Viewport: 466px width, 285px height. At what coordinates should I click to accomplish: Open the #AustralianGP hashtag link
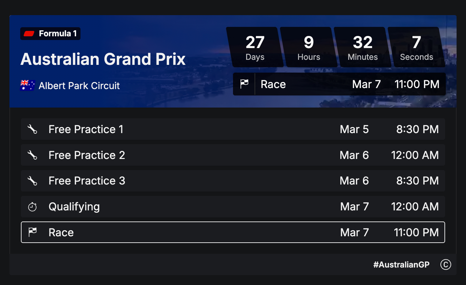401,265
